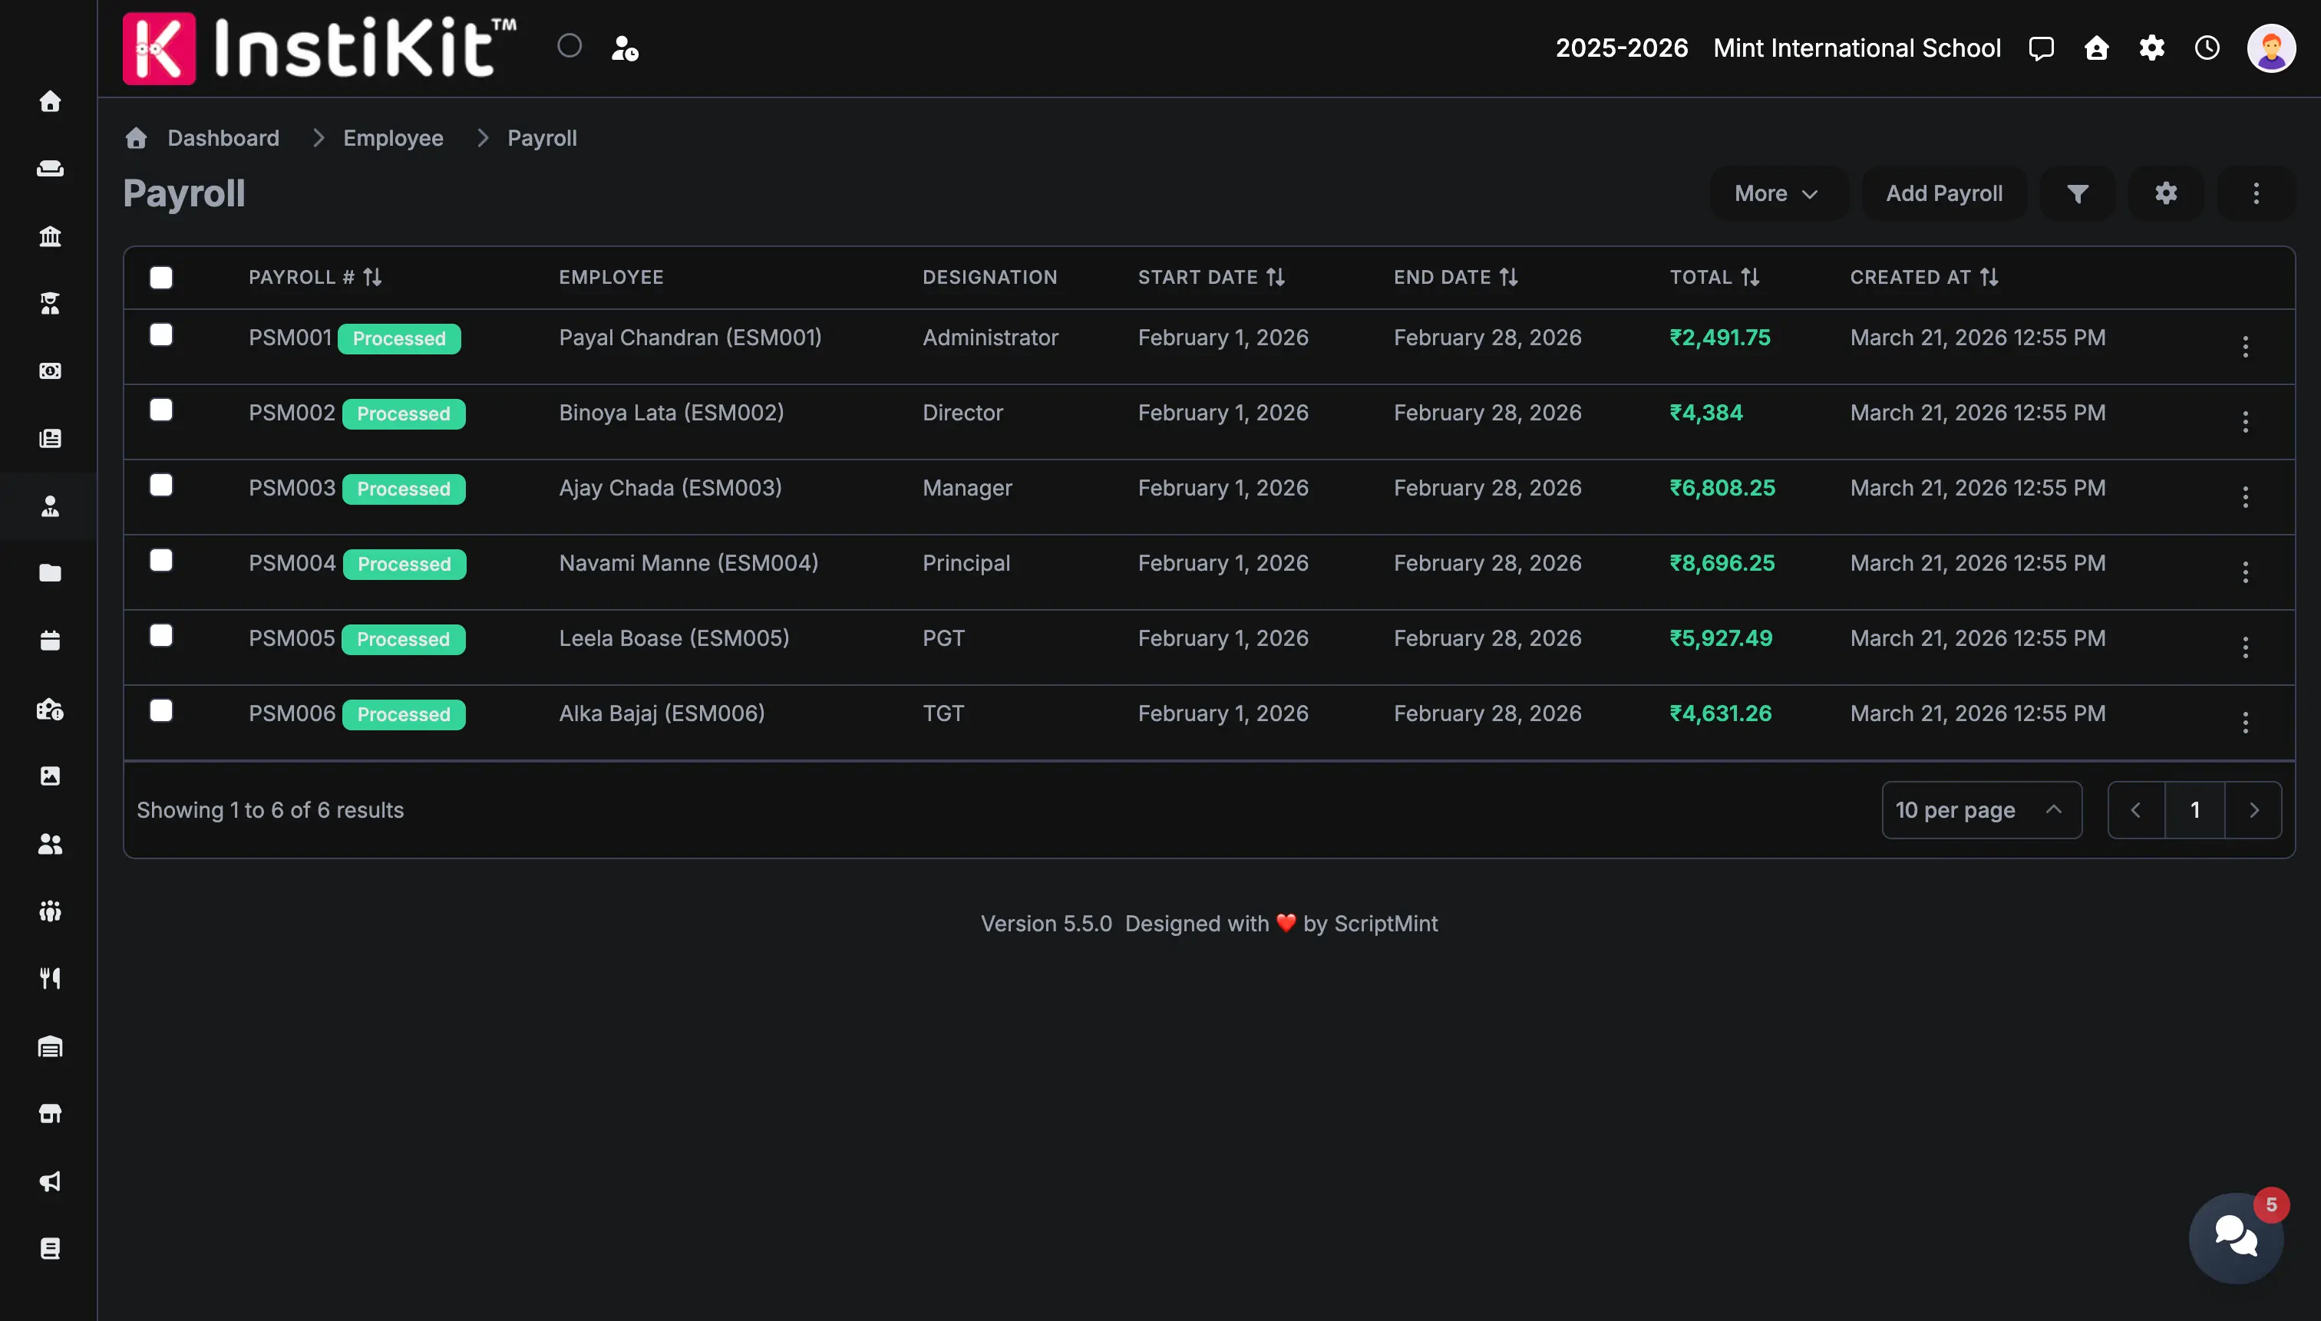Select the graduation-cap student icon in sidebar
2321x1321 pixels.
pos(51,304)
